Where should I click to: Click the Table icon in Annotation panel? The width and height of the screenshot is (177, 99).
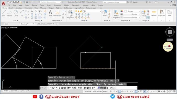pyautogui.click(x=63, y=18)
